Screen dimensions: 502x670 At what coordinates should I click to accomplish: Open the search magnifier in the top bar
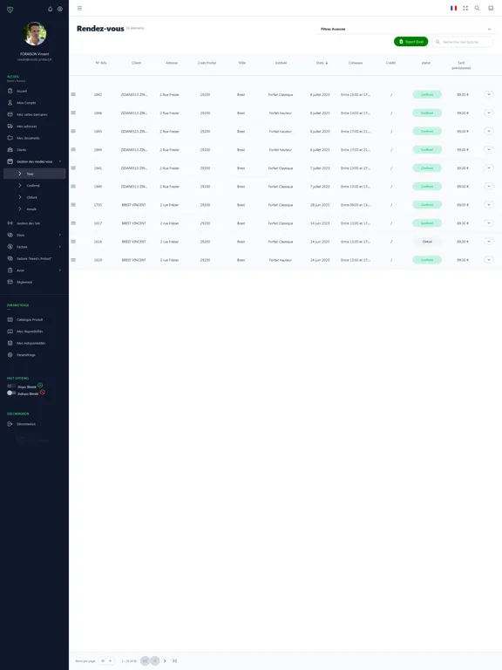478,8
